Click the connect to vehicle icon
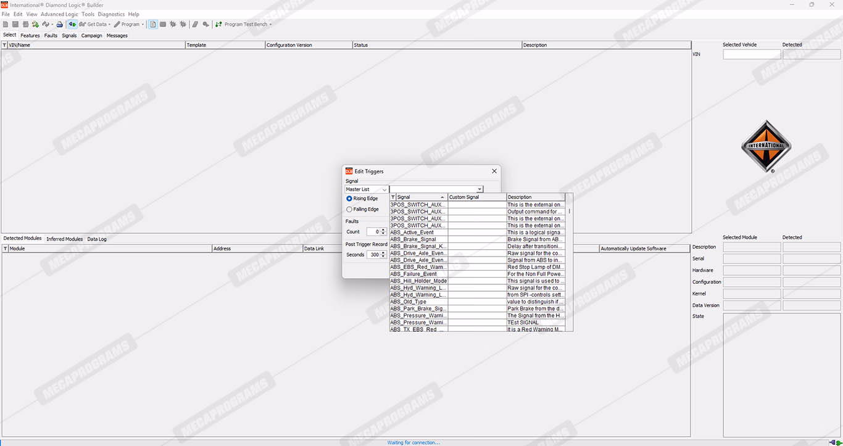 [72, 25]
